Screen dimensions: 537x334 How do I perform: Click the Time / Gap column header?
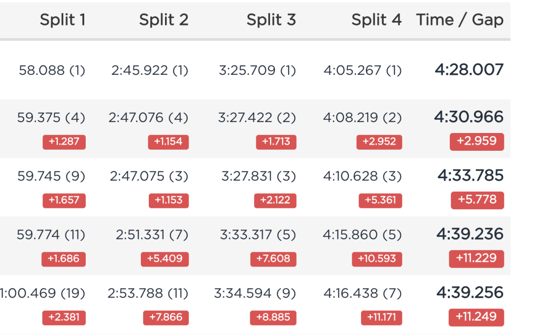coord(460,20)
